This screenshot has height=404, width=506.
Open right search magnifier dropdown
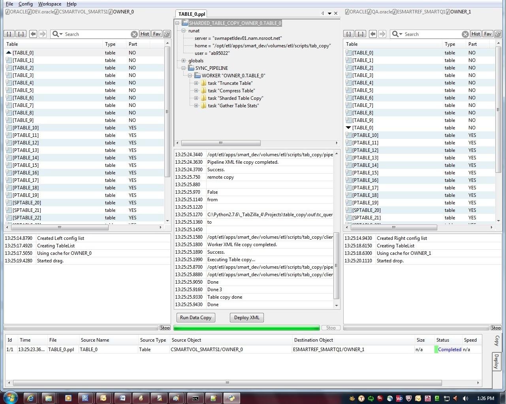tap(397, 34)
